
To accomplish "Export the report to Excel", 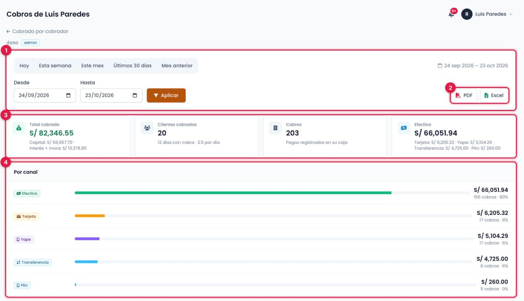I will [x=494, y=95].
